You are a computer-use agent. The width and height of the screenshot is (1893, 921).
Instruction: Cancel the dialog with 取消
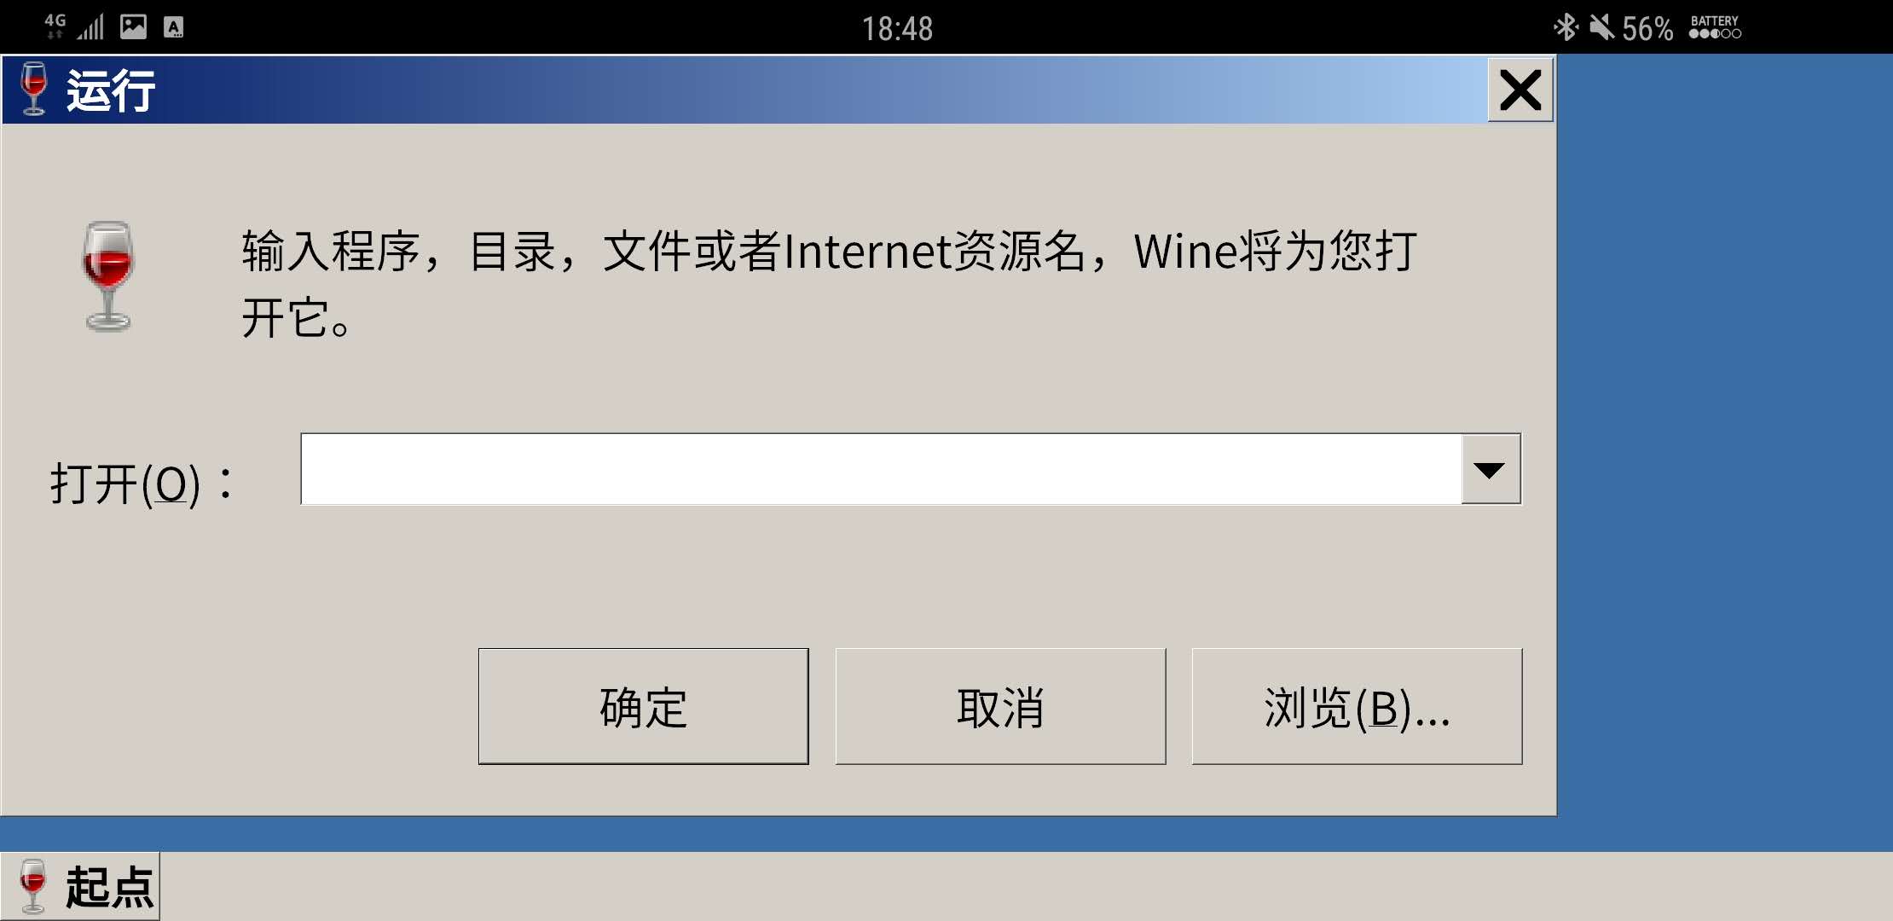coord(1000,706)
